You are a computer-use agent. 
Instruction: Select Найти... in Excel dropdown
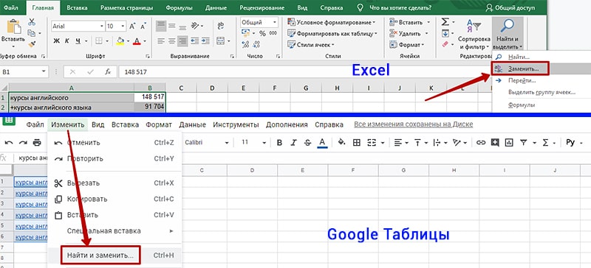[x=519, y=57]
